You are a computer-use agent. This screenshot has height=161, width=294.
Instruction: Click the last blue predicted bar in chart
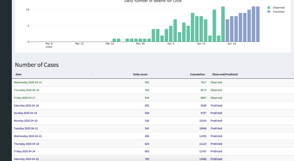(258, 24)
